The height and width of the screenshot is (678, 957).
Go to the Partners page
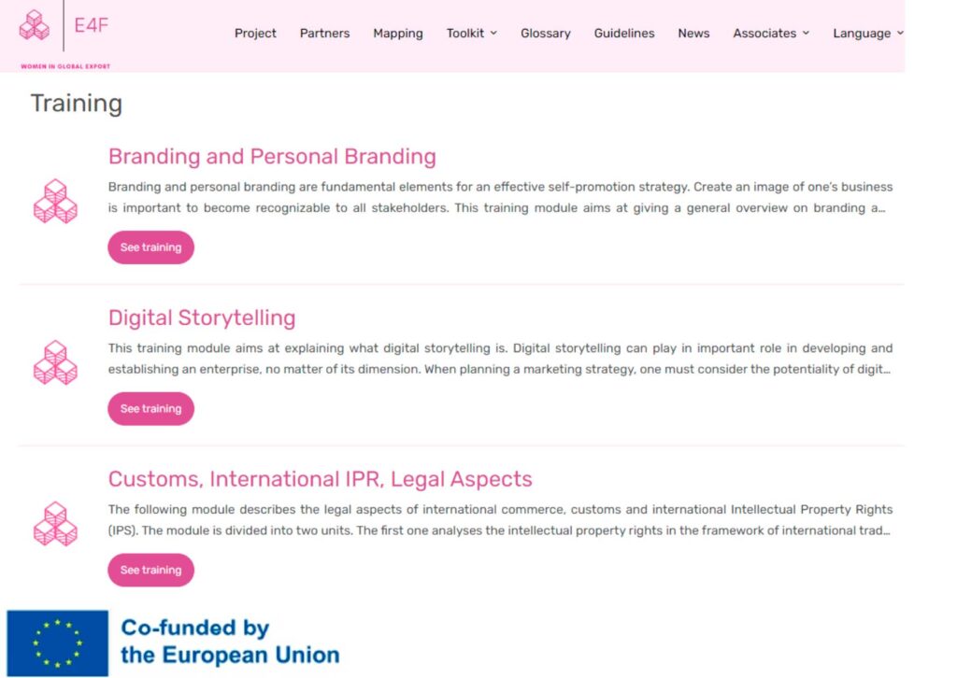click(x=324, y=33)
